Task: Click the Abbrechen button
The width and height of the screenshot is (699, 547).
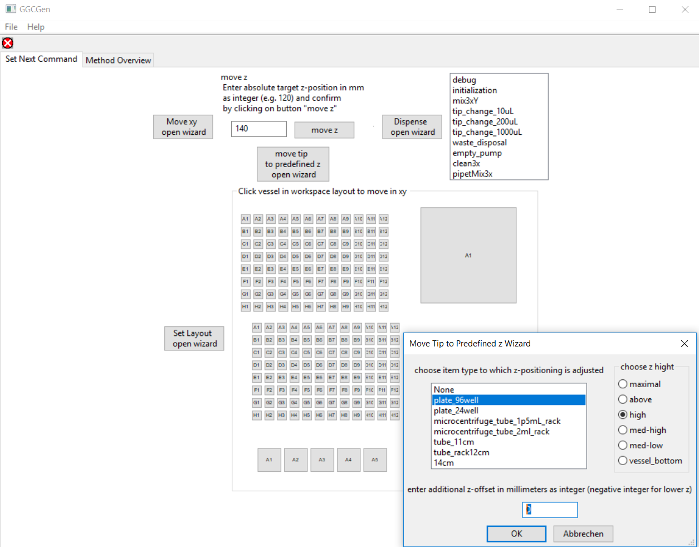Action: [583, 534]
